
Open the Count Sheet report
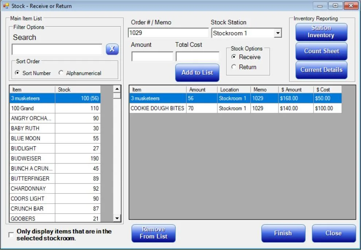[321, 51]
